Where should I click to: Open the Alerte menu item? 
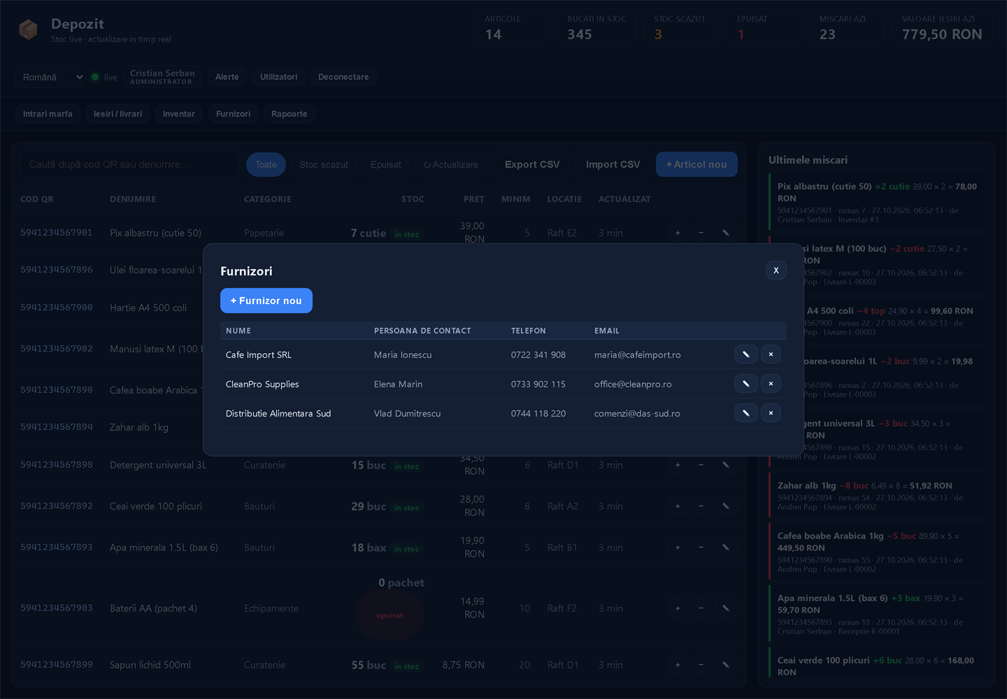(227, 77)
